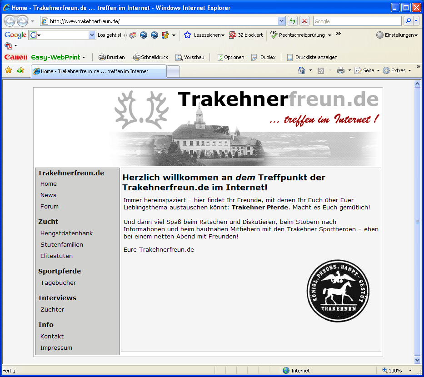Click the Internet security zone in status bar
The height and width of the screenshot is (377, 424).
tap(296, 371)
